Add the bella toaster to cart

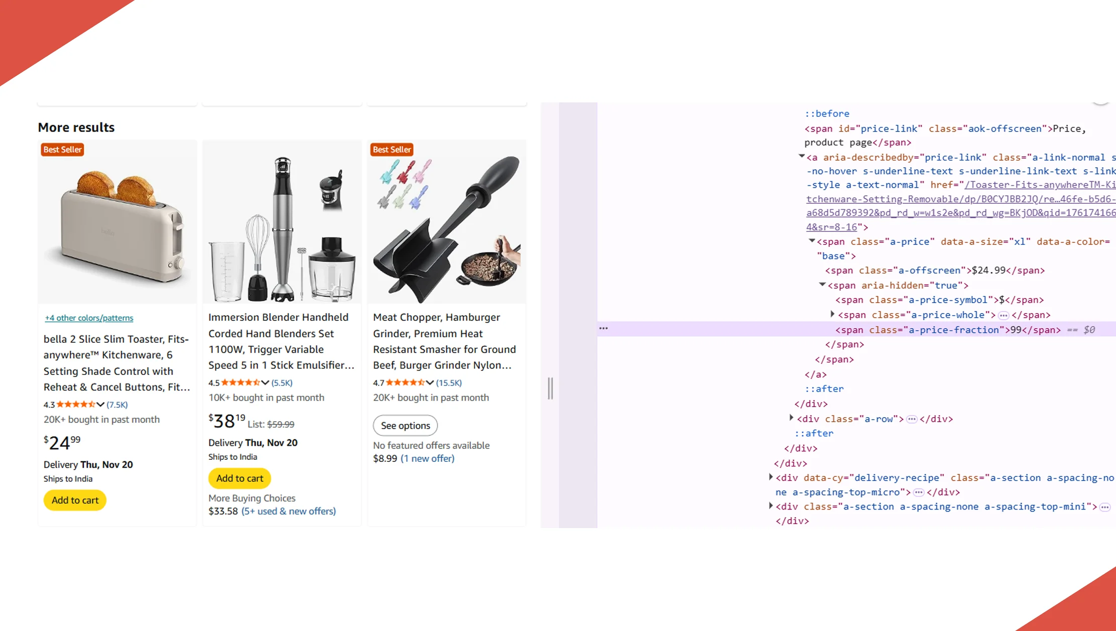point(75,500)
